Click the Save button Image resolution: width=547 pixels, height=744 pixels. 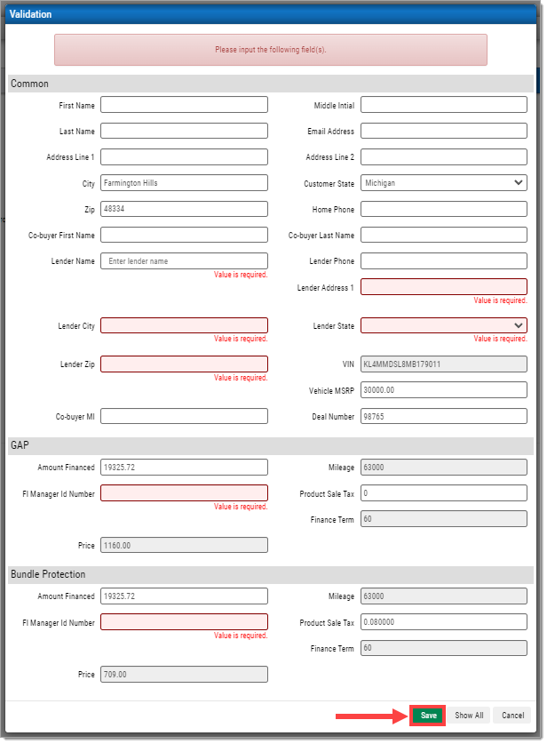[x=428, y=715]
